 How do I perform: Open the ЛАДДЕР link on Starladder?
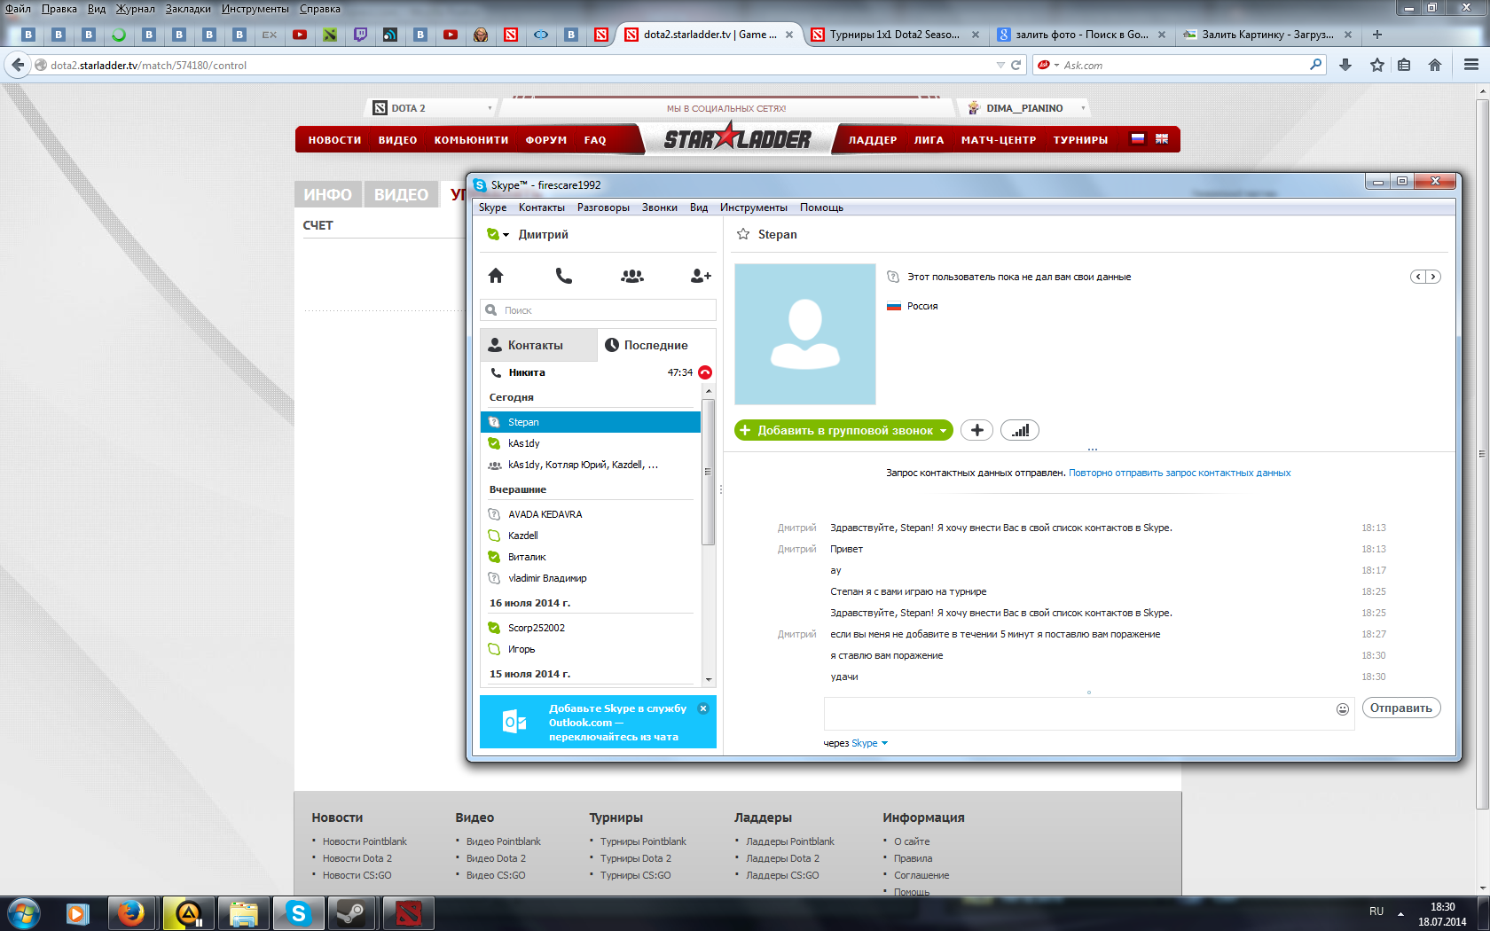tap(873, 140)
